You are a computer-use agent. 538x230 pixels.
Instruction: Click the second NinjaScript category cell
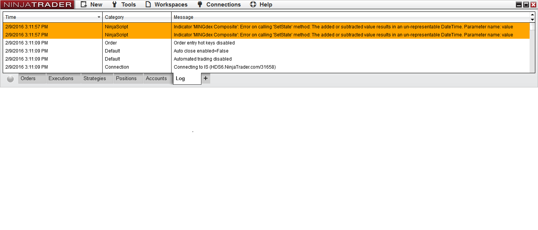tap(137, 35)
